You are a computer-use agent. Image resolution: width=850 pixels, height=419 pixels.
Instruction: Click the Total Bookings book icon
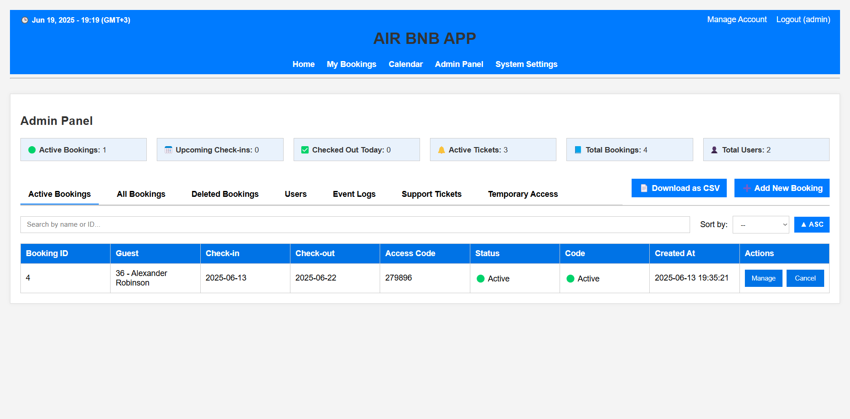[x=578, y=150]
